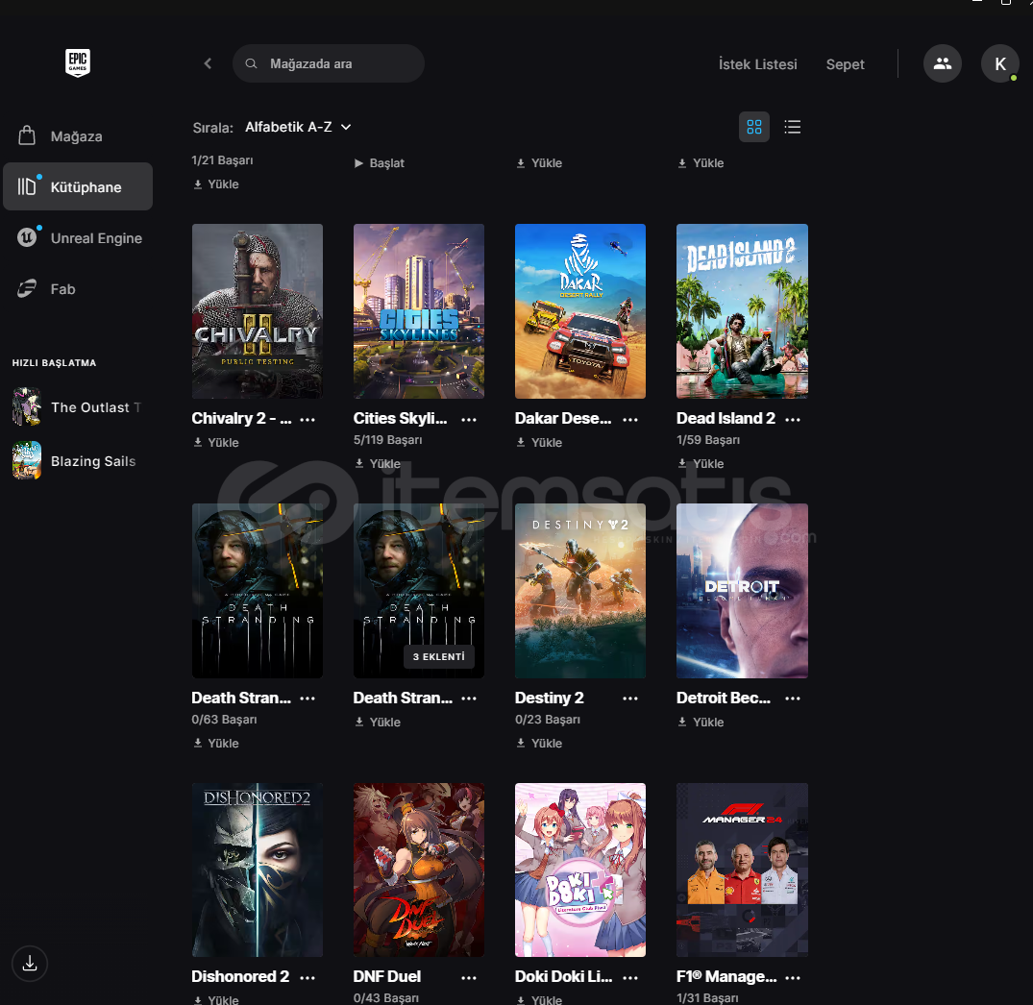1033x1005 pixels.
Task: Click the 0/23 Başarı achievements text
Action: pyautogui.click(x=548, y=720)
